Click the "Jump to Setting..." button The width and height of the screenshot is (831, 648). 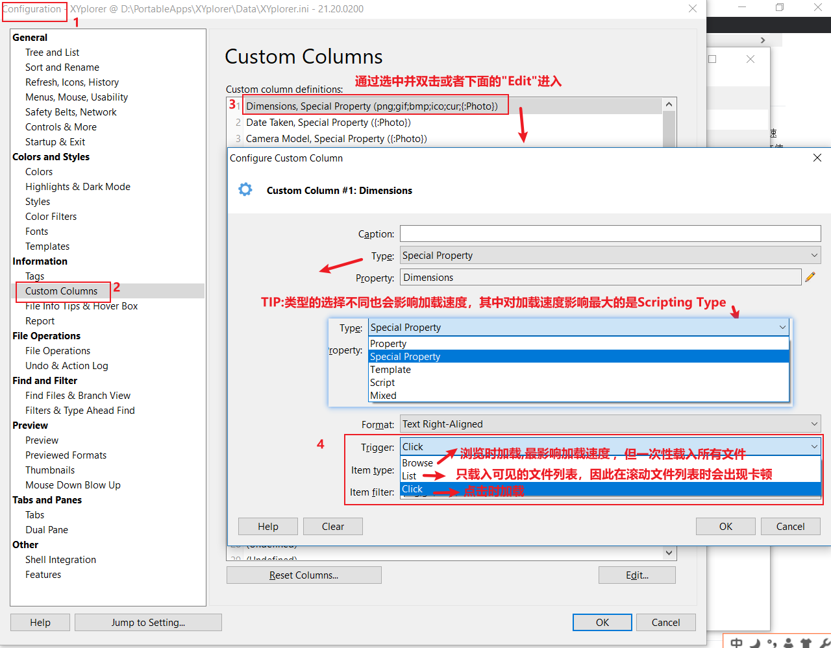[x=148, y=622]
